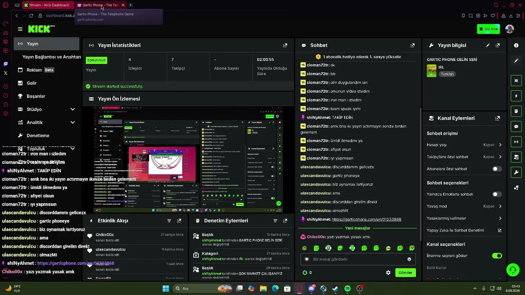Open the Kick hamburger menu
This screenshot has height=295, width=525.
pyautogui.click(x=20, y=29)
